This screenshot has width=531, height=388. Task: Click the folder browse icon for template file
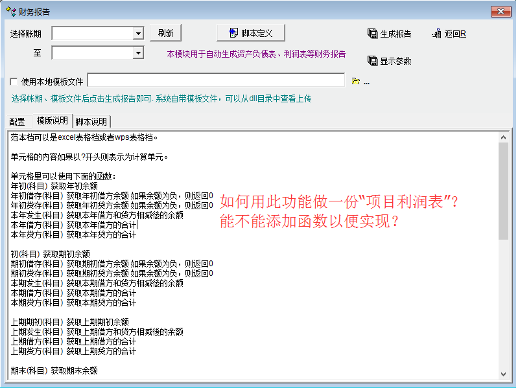(355, 81)
